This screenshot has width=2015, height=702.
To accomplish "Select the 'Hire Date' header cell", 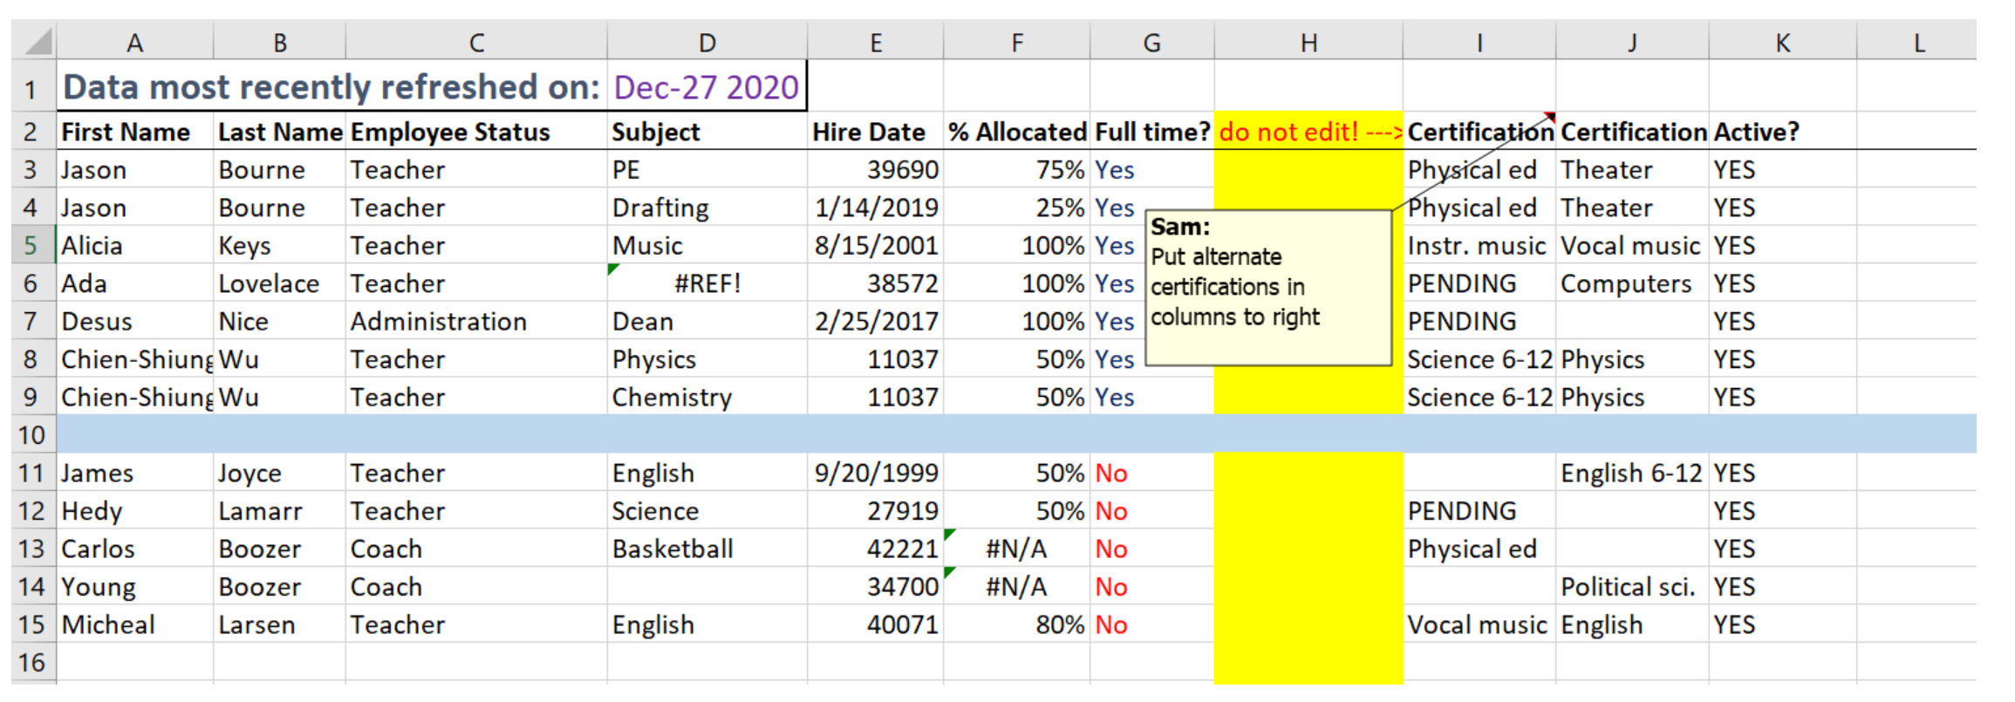I will (x=874, y=132).
